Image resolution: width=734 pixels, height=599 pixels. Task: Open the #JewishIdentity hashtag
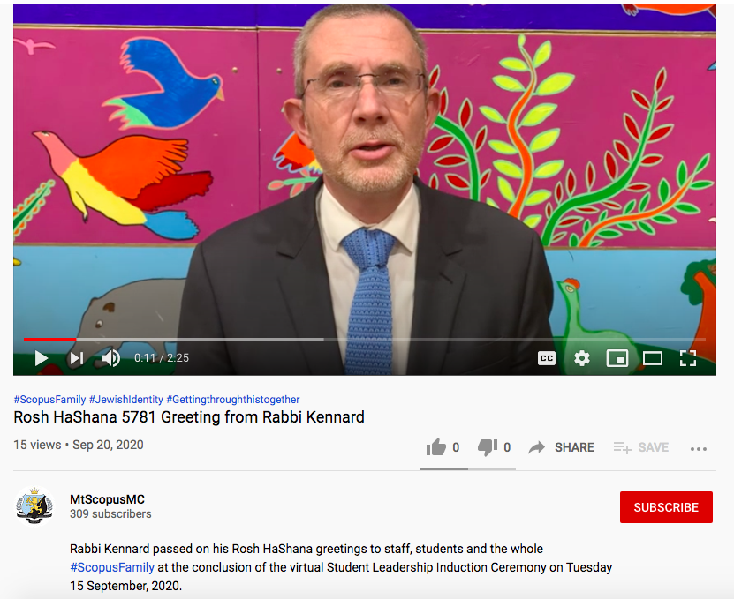click(126, 400)
